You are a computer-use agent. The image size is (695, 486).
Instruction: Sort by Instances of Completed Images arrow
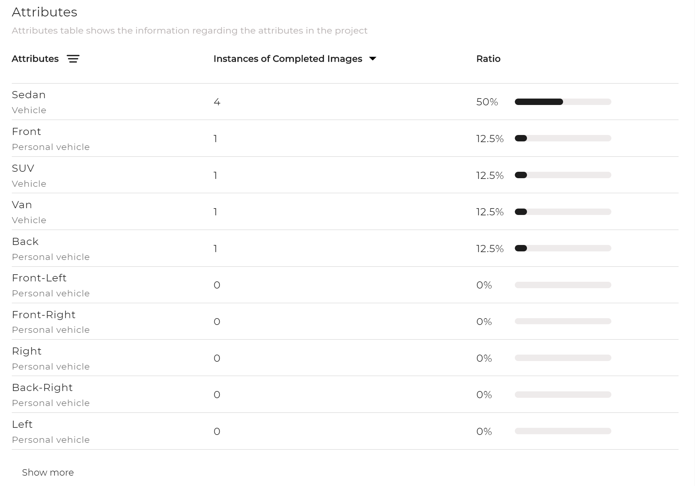(x=373, y=59)
